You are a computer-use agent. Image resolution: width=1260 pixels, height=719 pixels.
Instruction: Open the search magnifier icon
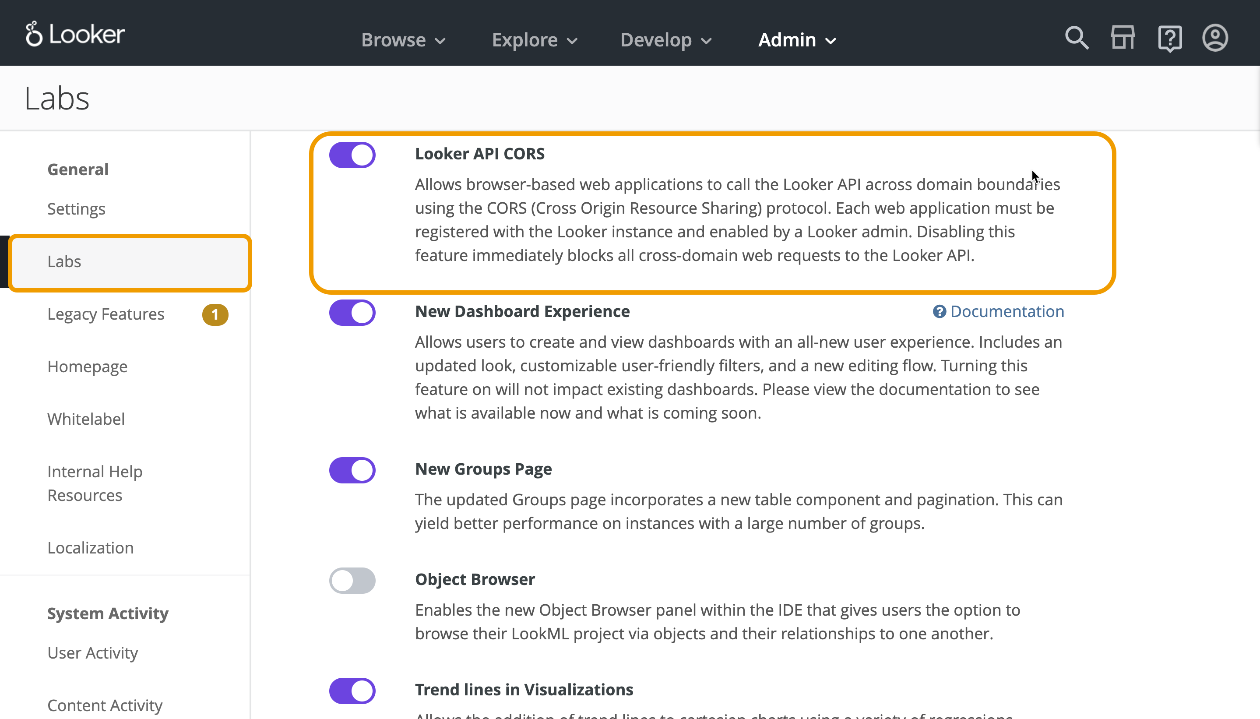tap(1076, 38)
